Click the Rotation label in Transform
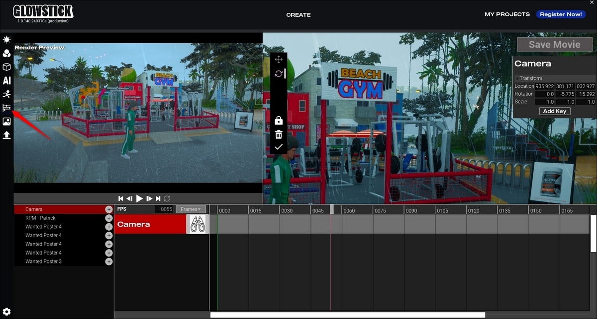This screenshot has height=319, width=597. [524, 94]
